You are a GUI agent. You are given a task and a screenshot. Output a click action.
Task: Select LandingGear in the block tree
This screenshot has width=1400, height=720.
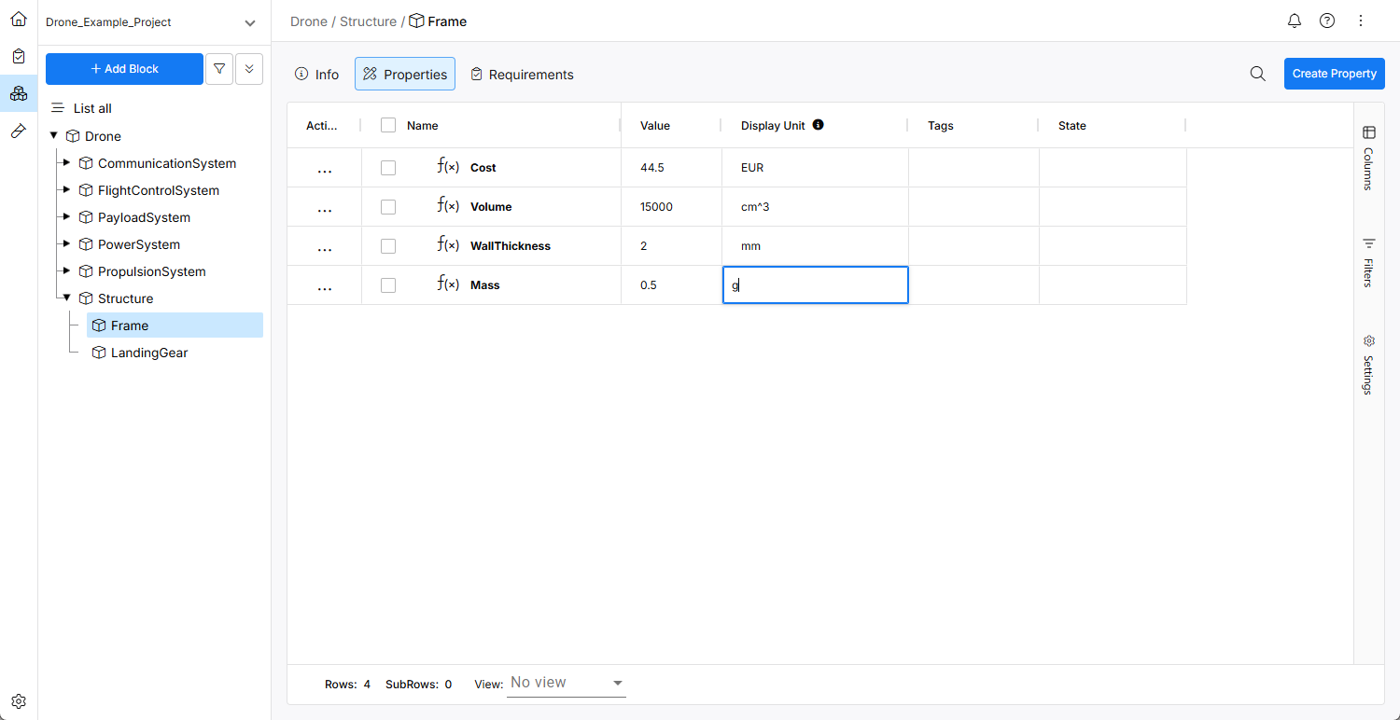(149, 353)
